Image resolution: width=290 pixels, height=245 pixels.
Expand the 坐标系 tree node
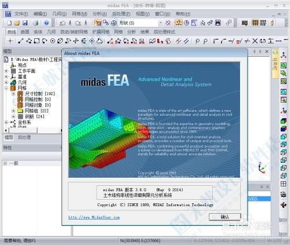[6, 122]
